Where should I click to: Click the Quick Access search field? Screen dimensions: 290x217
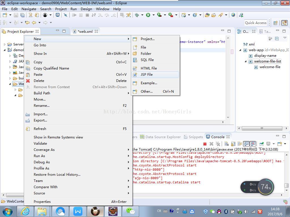(256, 23)
